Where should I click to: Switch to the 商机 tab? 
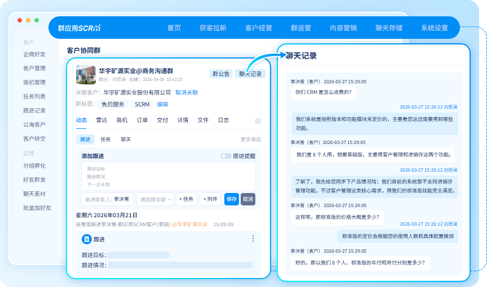122,120
